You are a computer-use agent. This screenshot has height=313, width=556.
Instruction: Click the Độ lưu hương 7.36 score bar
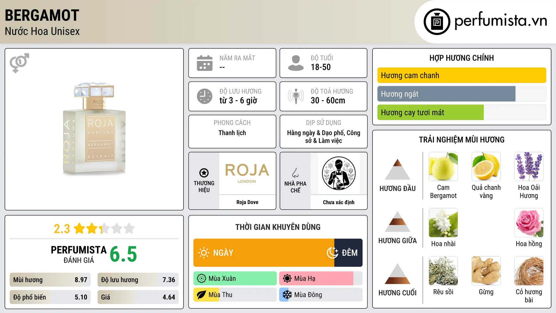[x=138, y=280]
